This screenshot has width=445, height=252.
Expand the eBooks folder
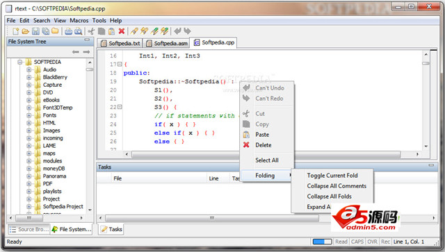29,100
